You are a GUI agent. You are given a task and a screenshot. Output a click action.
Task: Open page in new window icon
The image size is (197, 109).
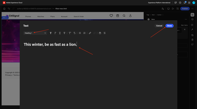click(x=177, y=9)
